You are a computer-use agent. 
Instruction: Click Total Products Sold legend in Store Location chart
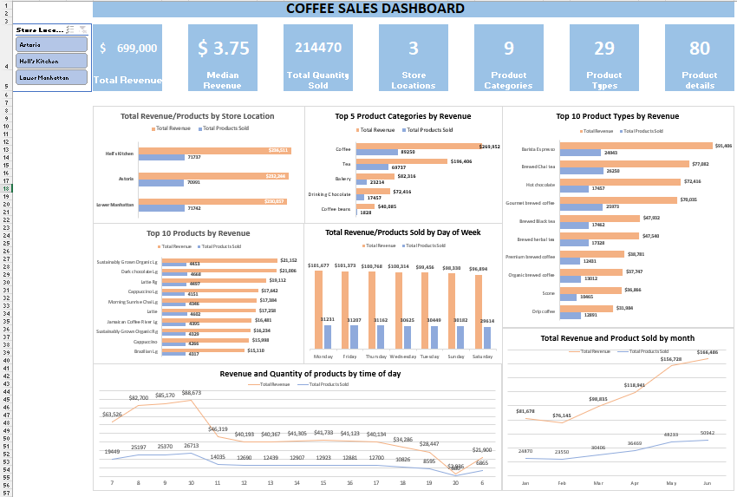[224, 128]
